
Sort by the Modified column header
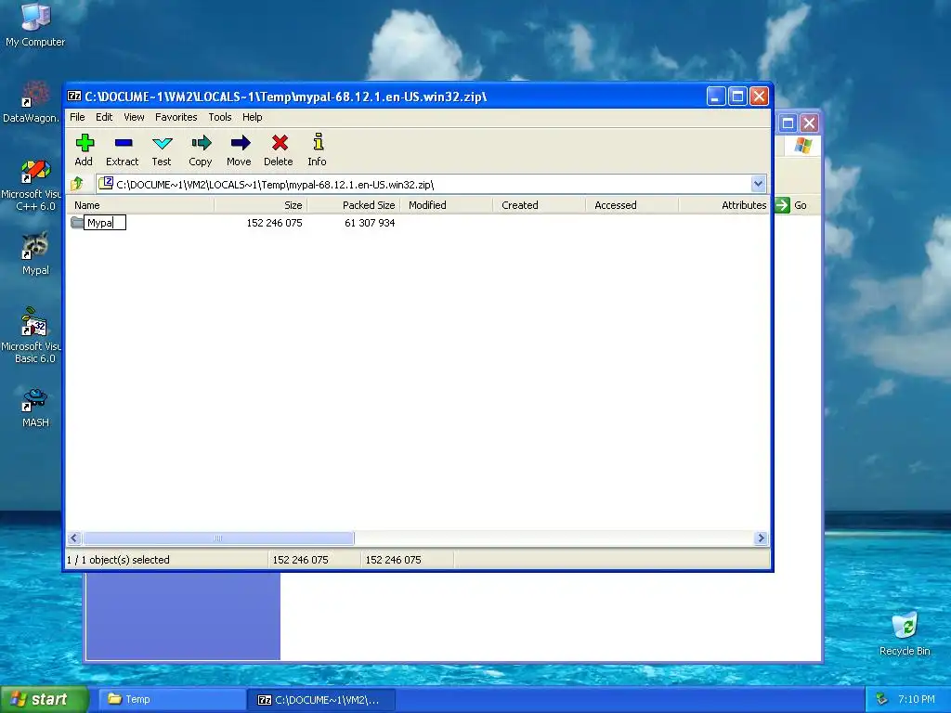[447, 205]
